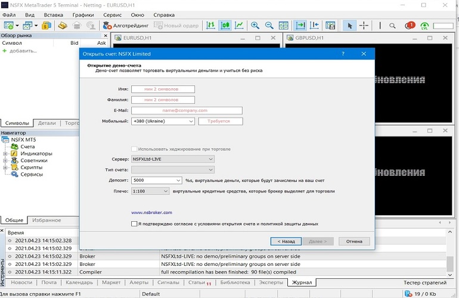Click the E-Mail input field
The width and height of the screenshot is (459, 298).
click(x=187, y=110)
